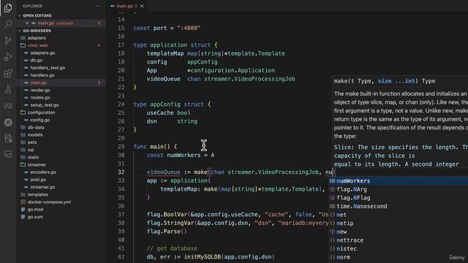Screen dimensions: 468x263
Task: Open the Run and Debug view
Action: (x=8, y=57)
